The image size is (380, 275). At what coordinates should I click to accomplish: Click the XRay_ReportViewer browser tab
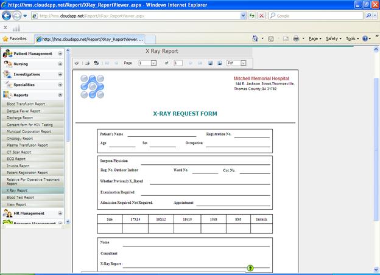pos(91,38)
